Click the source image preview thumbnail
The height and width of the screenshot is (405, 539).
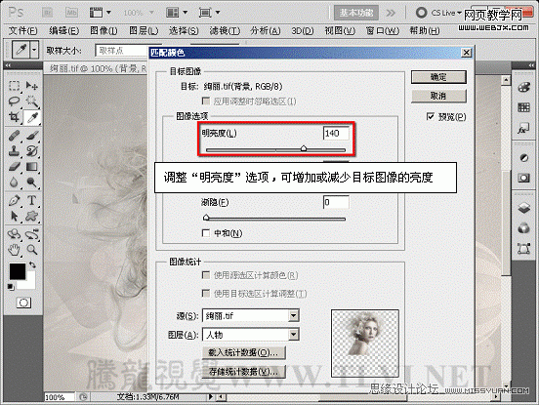click(365, 344)
